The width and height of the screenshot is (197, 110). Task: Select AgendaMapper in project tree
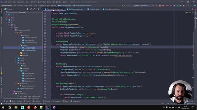(30, 48)
